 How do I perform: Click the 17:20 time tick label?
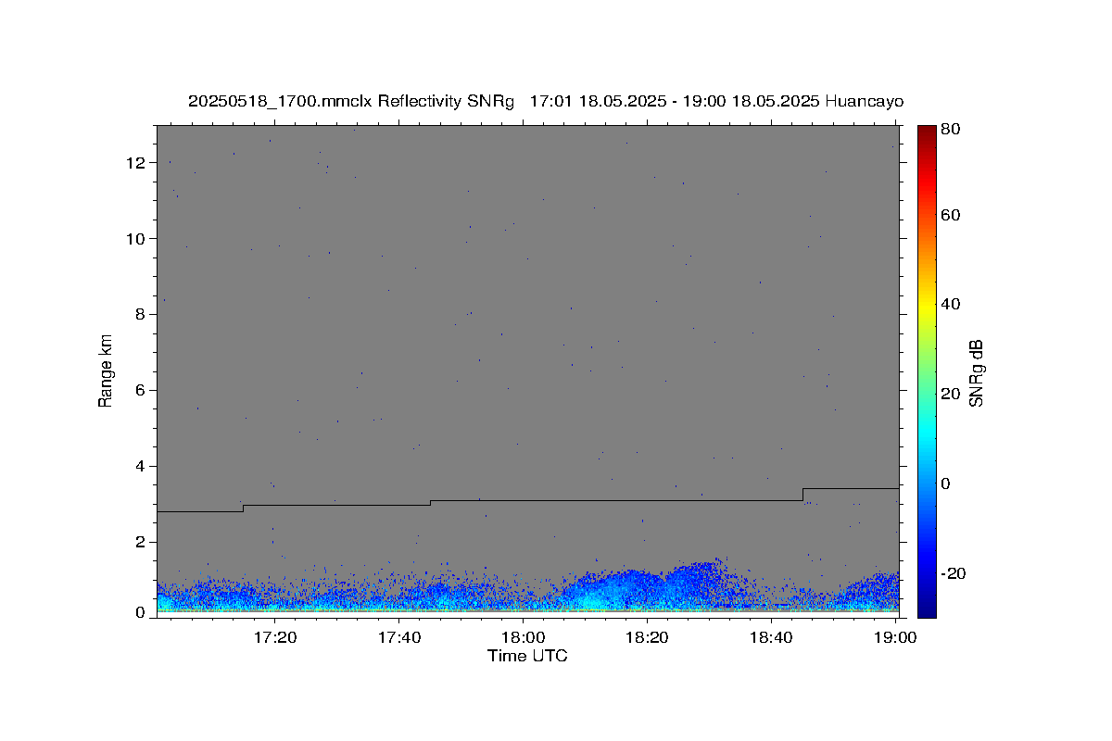(274, 637)
